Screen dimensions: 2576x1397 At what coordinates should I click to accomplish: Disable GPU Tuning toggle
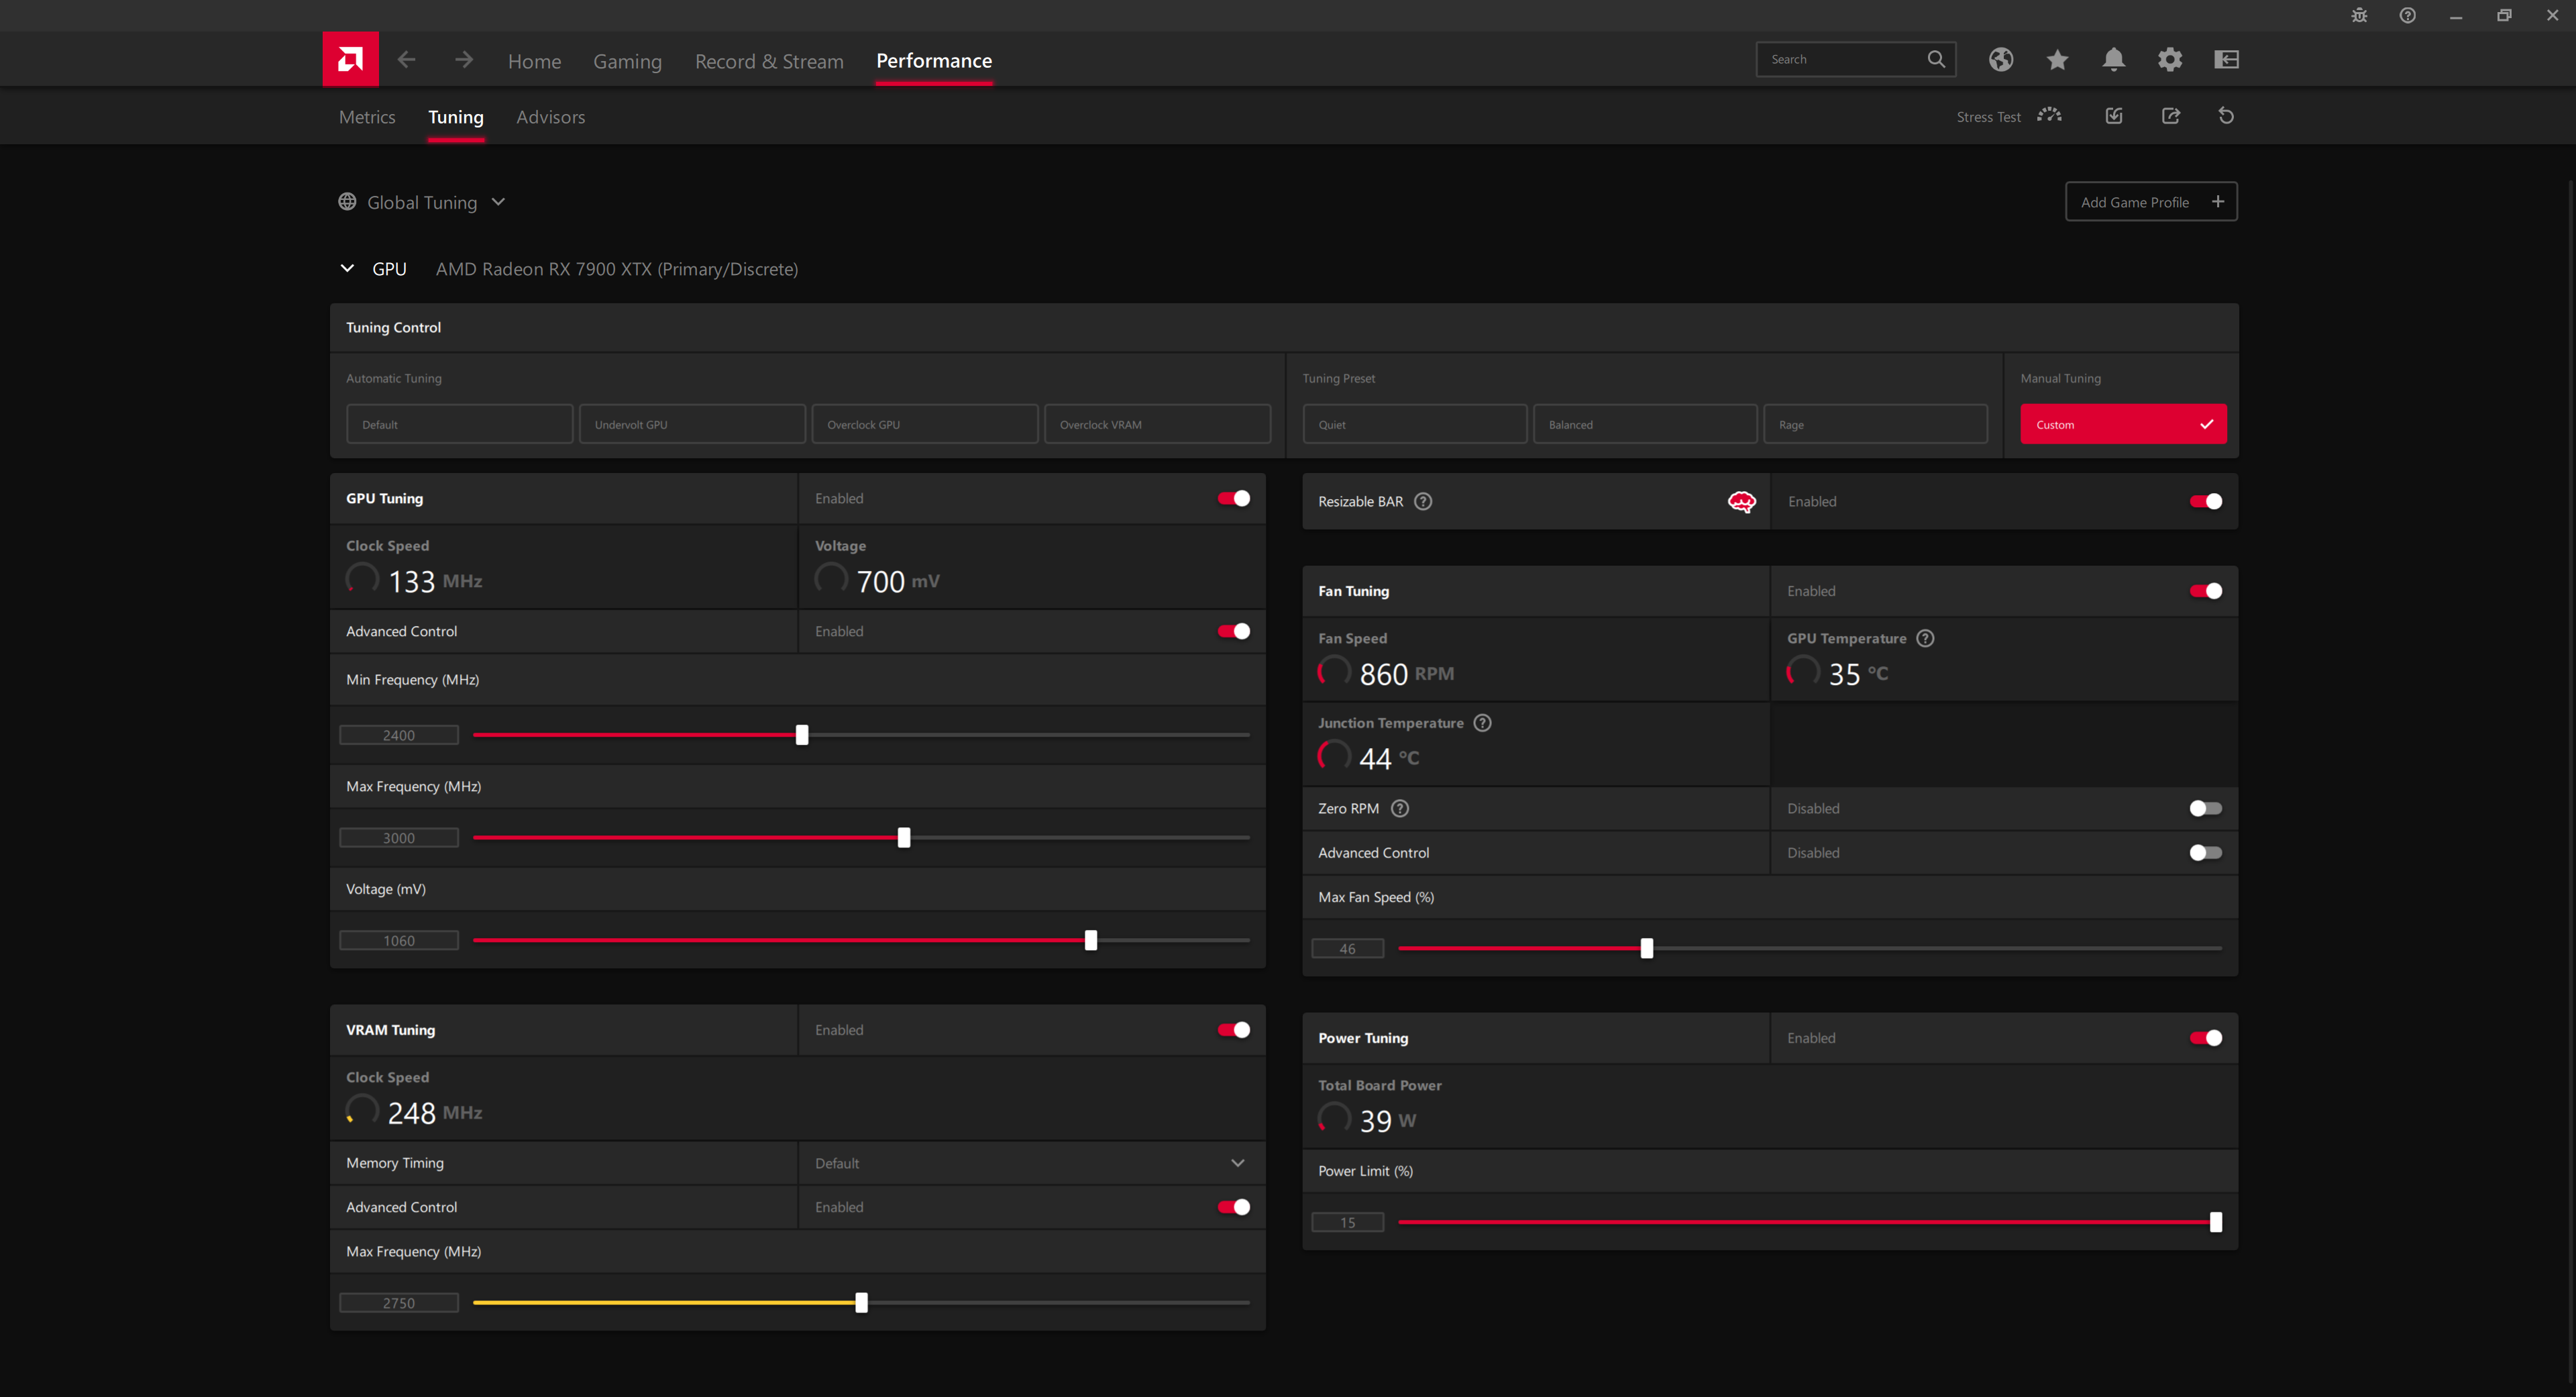click(1233, 498)
